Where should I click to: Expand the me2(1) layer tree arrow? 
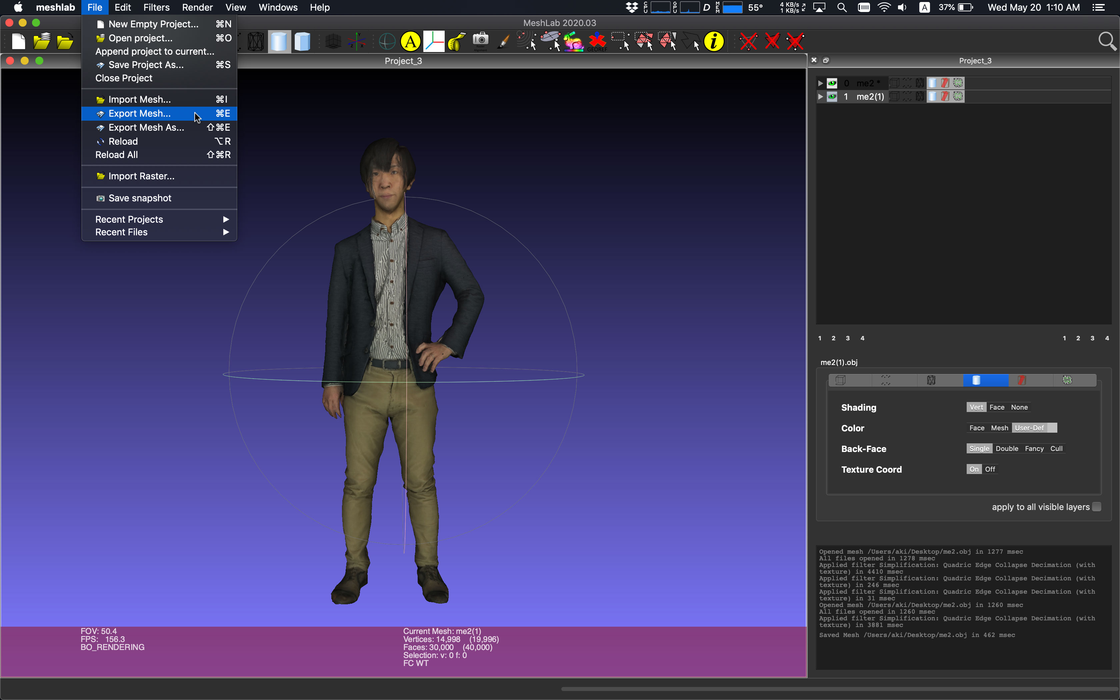821,97
